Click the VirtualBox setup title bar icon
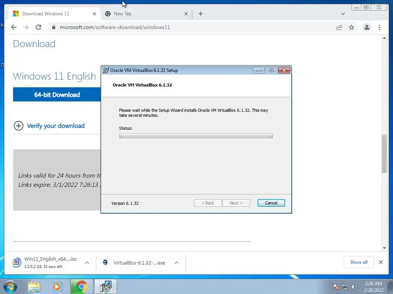 pos(106,70)
